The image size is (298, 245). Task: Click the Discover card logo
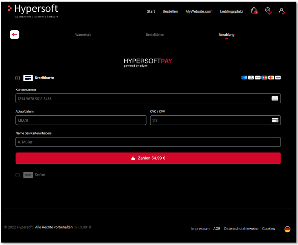coord(258,78)
